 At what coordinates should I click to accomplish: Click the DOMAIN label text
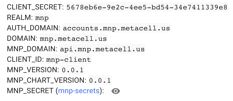tap(22, 38)
